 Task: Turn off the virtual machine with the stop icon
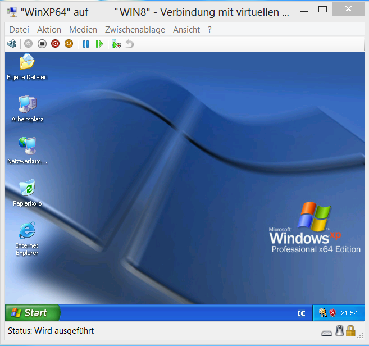tap(42, 44)
